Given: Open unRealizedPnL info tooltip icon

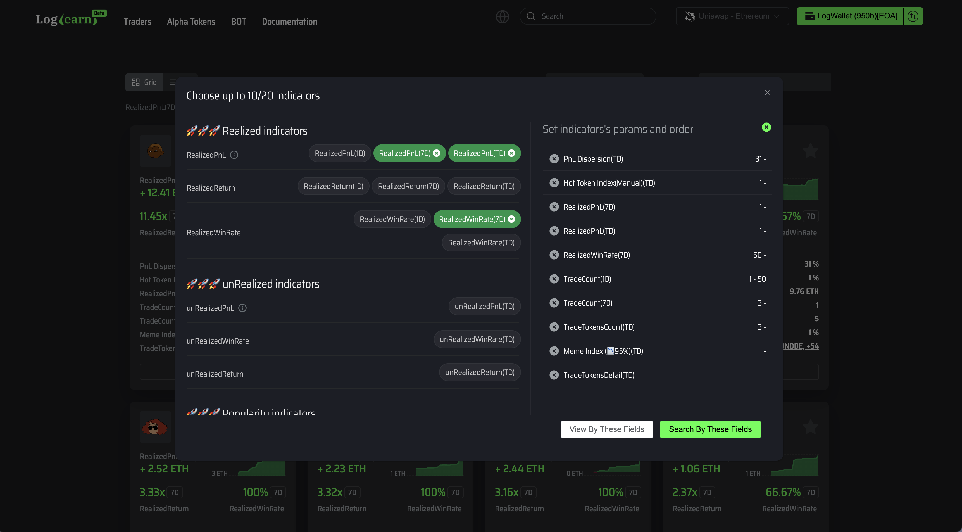Looking at the screenshot, I should click(x=242, y=308).
